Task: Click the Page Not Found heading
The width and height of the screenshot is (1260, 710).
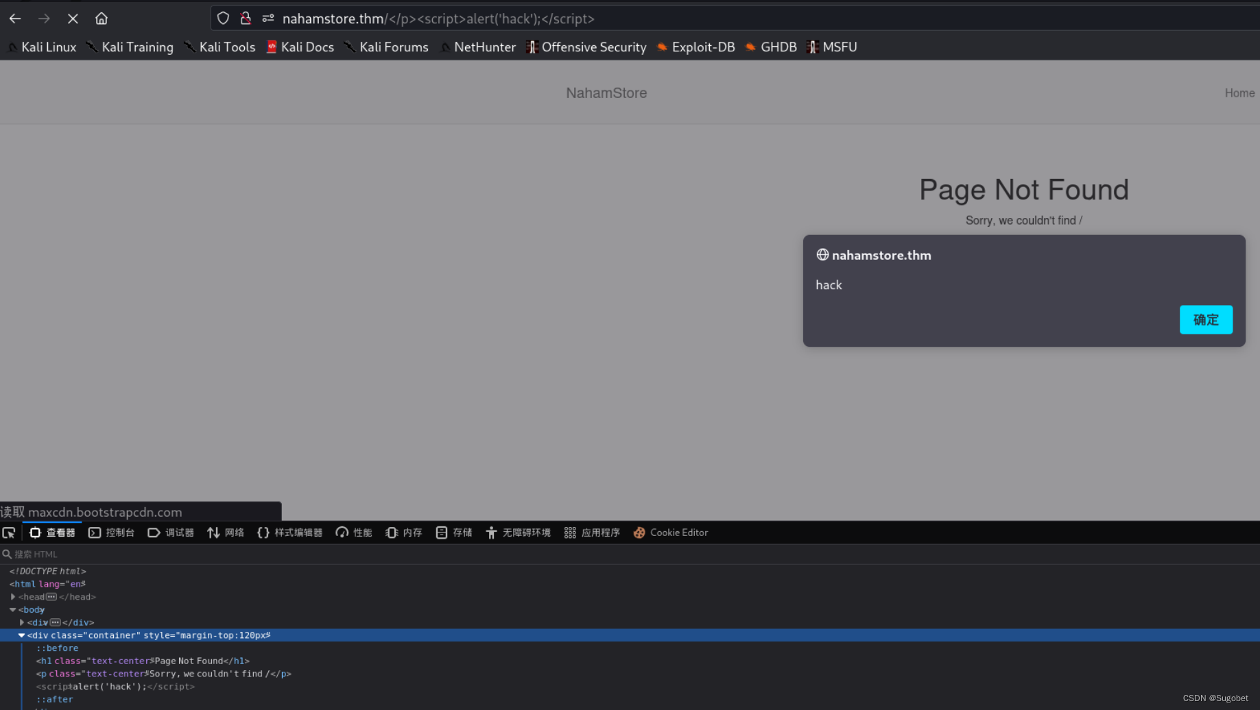Action: tap(1023, 190)
